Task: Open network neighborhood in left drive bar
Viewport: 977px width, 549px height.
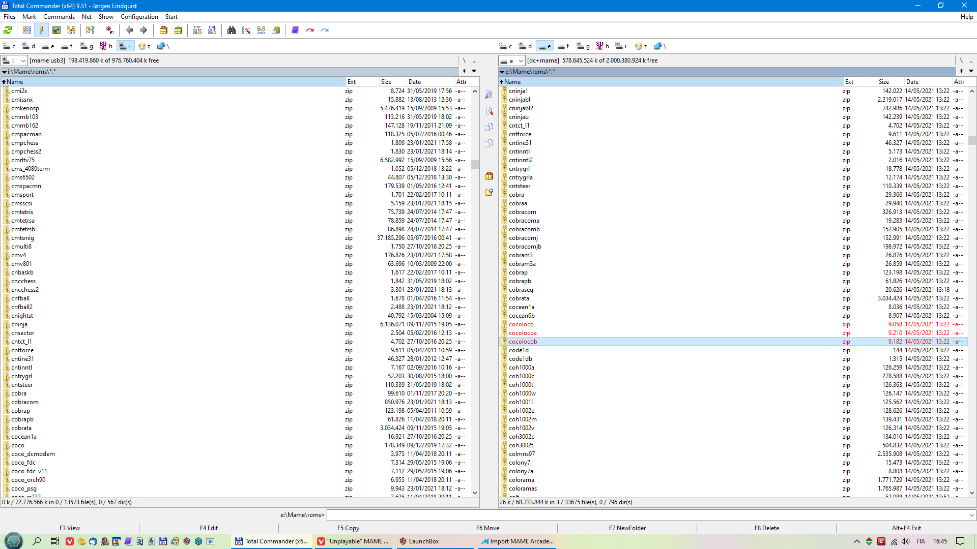Action: [163, 46]
